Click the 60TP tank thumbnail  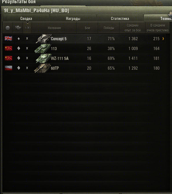coord(43,68)
